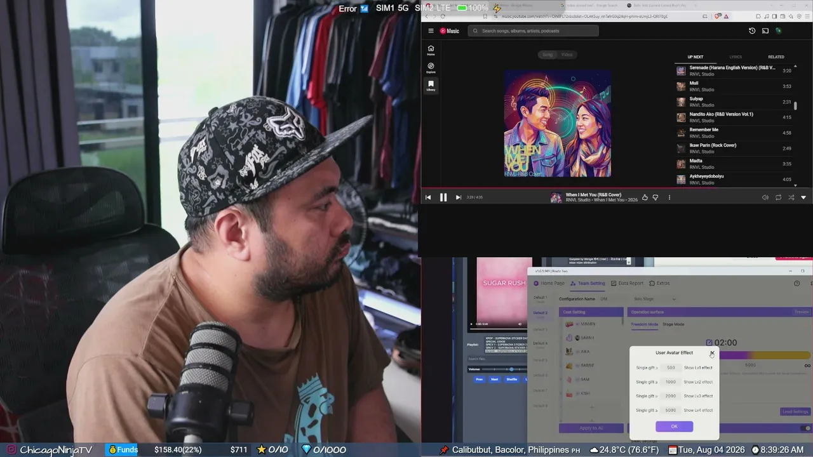The image size is (813, 457).
Task: Open the Data Report tab
Action: (x=627, y=283)
